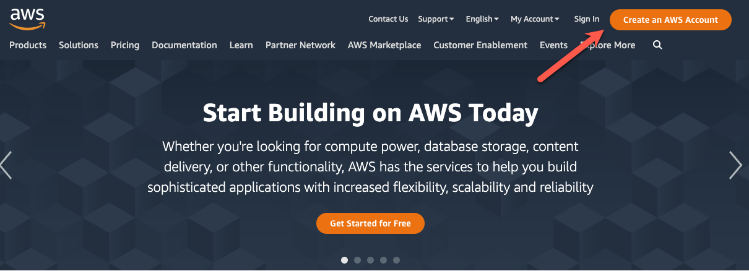Screen dimensions: 749x271
Task: Open the Products menu
Action: click(28, 45)
